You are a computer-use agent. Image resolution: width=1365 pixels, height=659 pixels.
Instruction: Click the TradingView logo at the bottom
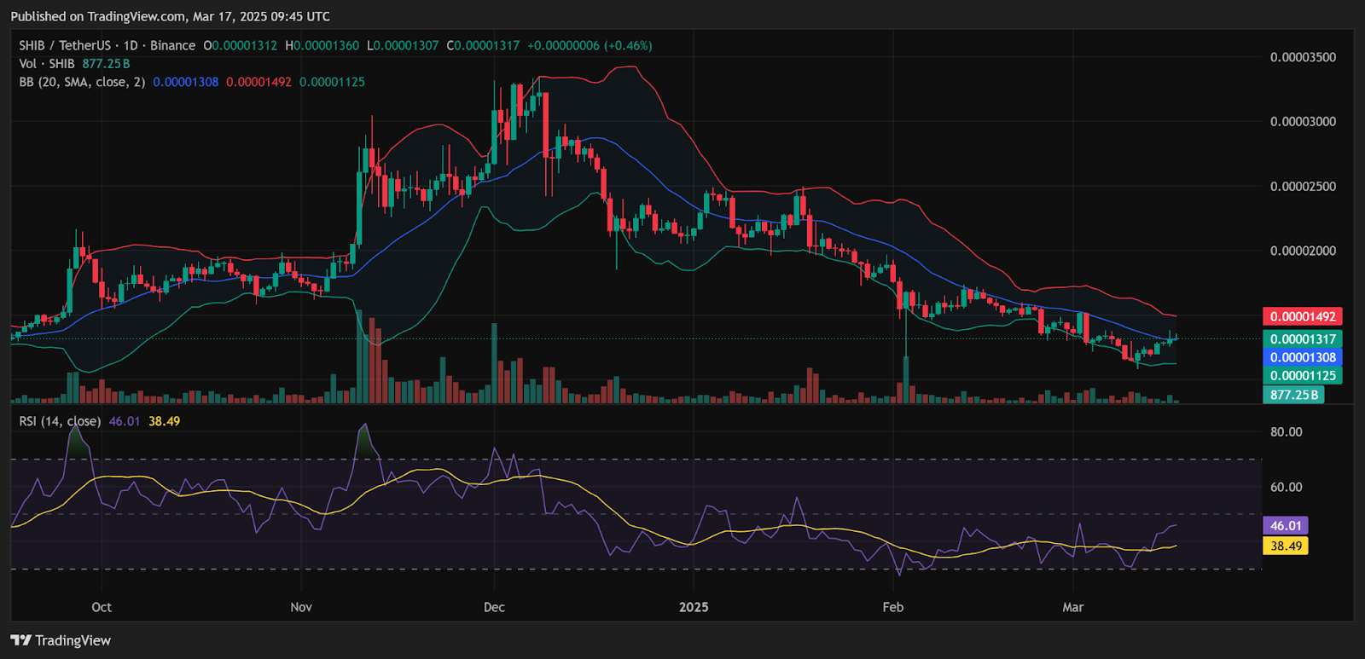[x=61, y=640]
